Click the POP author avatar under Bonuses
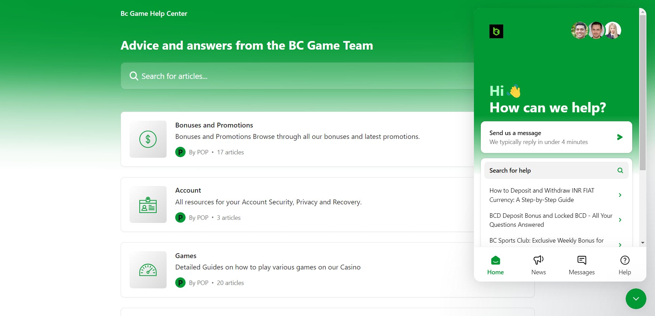The width and height of the screenshot is (655, 316). (180, 152)
